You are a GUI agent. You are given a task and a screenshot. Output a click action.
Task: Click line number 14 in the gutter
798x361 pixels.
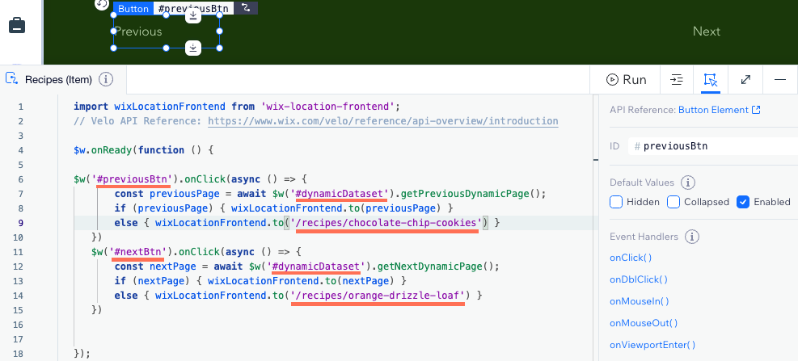(20, 296)
